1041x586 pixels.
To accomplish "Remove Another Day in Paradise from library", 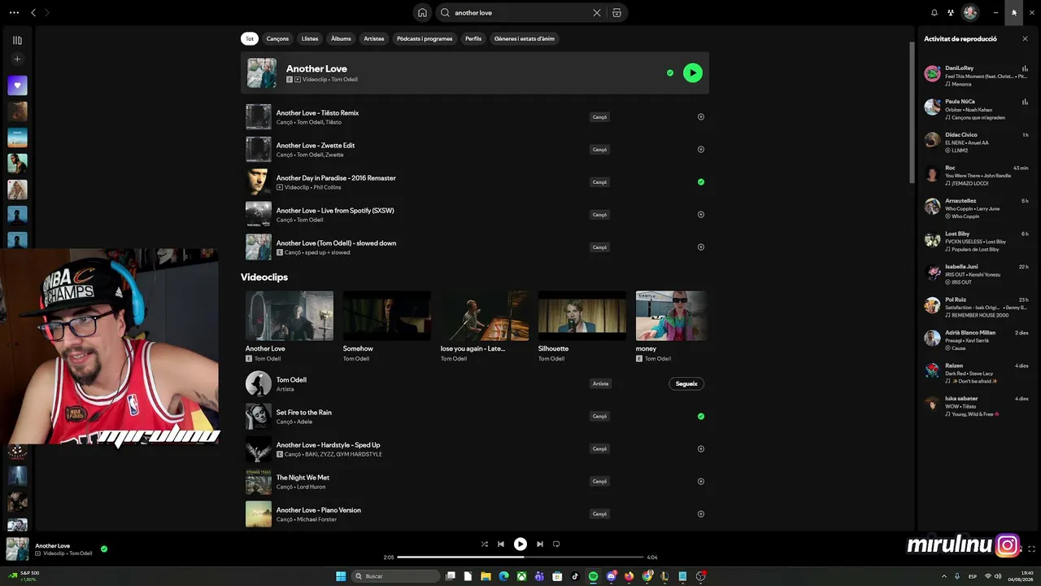I will tap(701, 182).
